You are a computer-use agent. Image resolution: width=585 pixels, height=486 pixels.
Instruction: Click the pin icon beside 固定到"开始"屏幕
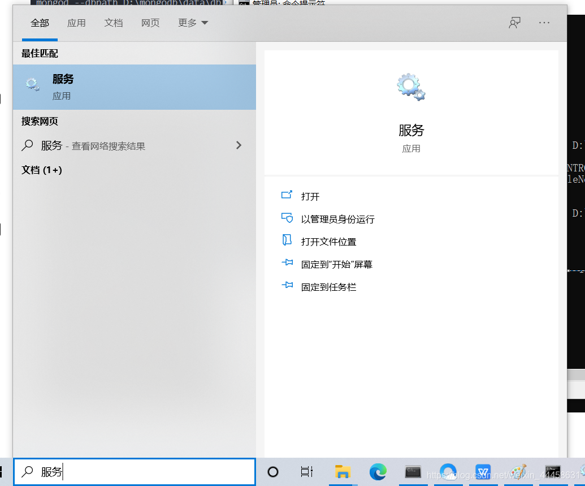pos(287,263)
